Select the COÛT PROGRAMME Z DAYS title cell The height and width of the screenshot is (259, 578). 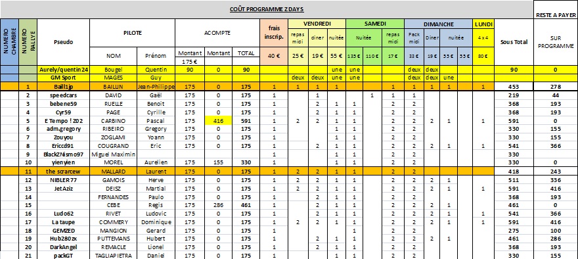267,9
